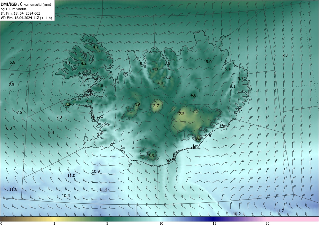Click the 3.3 value south of Vatnajökull
The height and width of the screenshot is (226, 319).
click(x=198, y=138)
